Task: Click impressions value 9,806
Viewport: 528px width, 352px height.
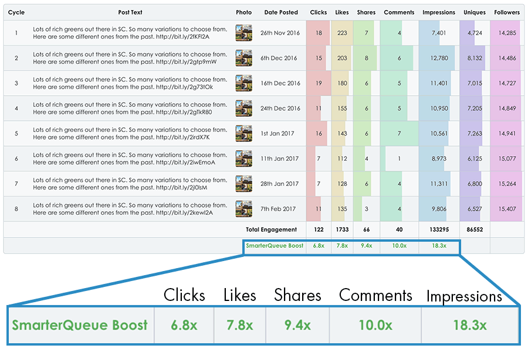Action: click(x=439, y=209)
